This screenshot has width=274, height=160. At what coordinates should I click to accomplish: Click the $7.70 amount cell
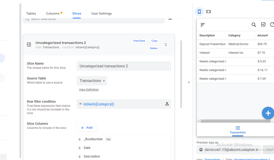pyautogui.click(x=261, y=53)
